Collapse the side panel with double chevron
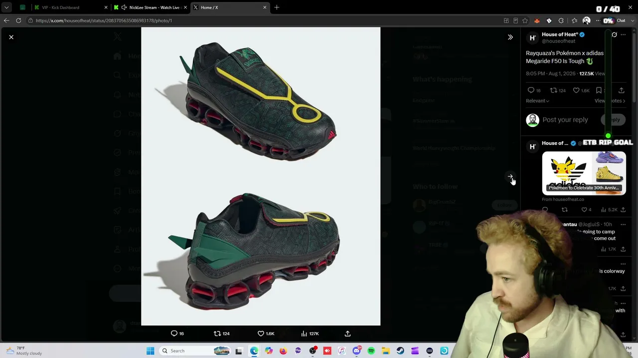The image size is (638, 358). click(x=510, y=37)
